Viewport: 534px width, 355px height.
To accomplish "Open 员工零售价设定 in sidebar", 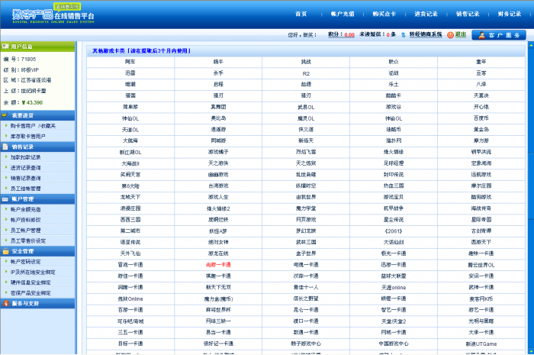I will tap(28, 241).
